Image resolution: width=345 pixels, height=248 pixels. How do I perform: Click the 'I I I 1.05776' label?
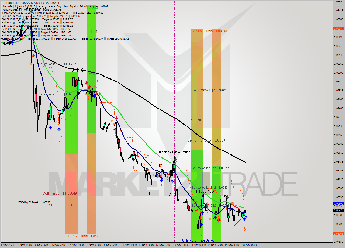pyautogui.click(x=202, y=191)
